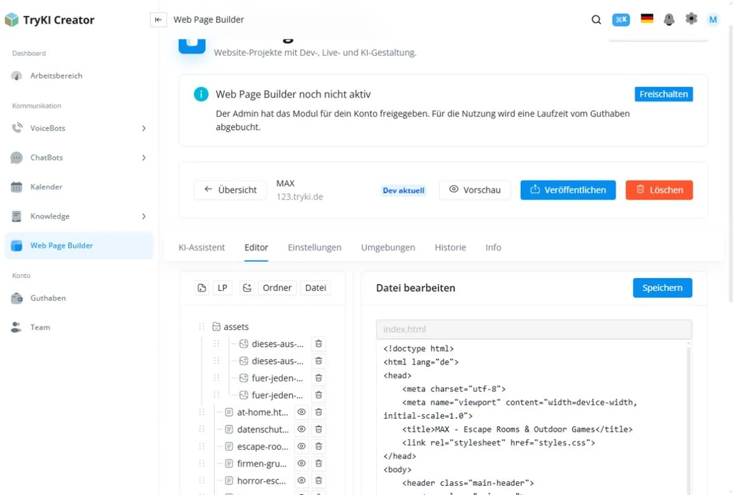Image resolution: width=734 pixels, height=495 pixels.
Task: Click the Kalender sidebar icon
Action: [x=16, y=186]
